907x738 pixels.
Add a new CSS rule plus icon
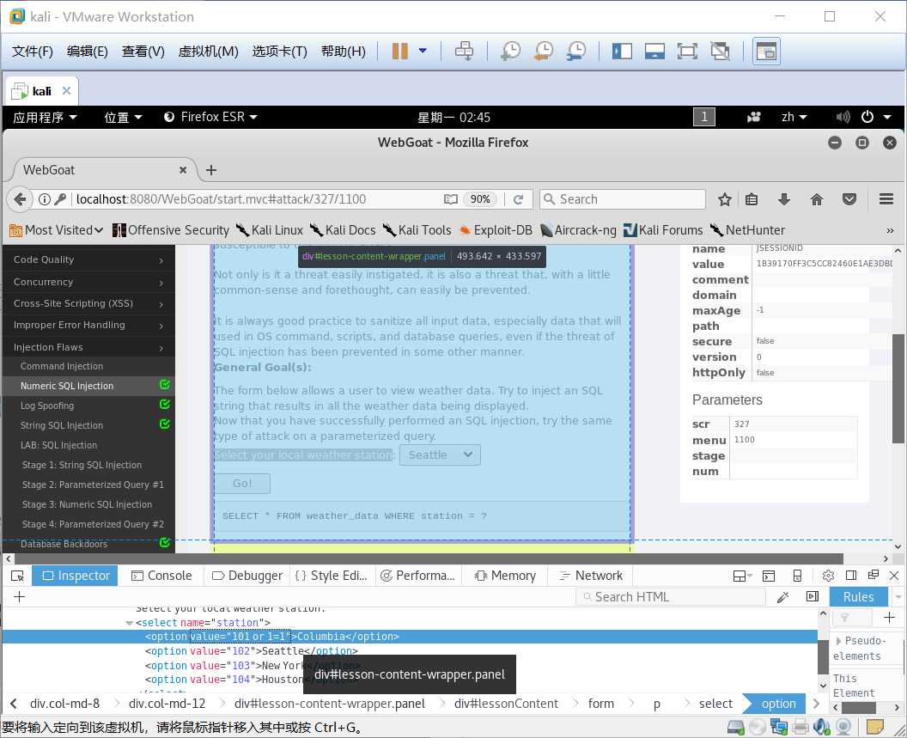pos(889,618)
